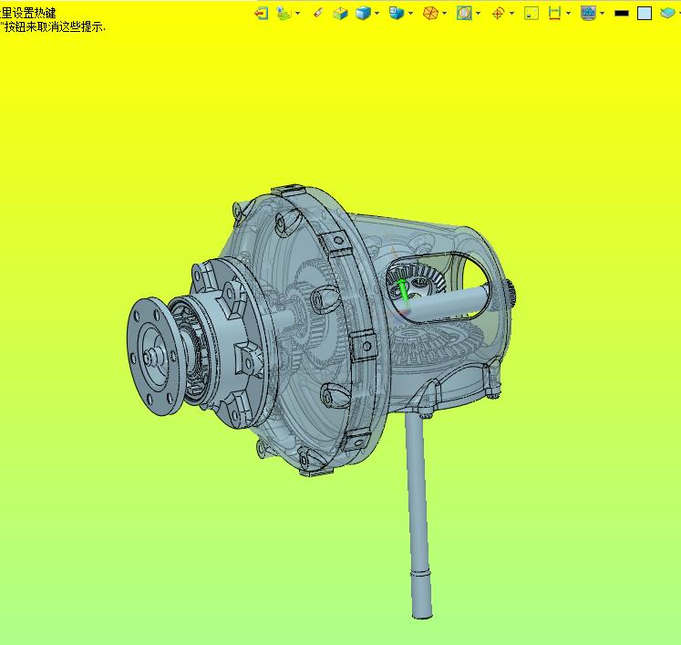Pick the black color swatch
The width and height of the screenshot is (681, 645).
[622, 14]
